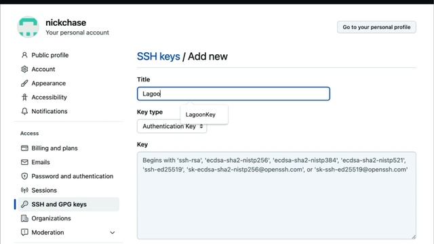434x244 pixels.
Task: Click the Title field label
Action: tap(143, 79)
